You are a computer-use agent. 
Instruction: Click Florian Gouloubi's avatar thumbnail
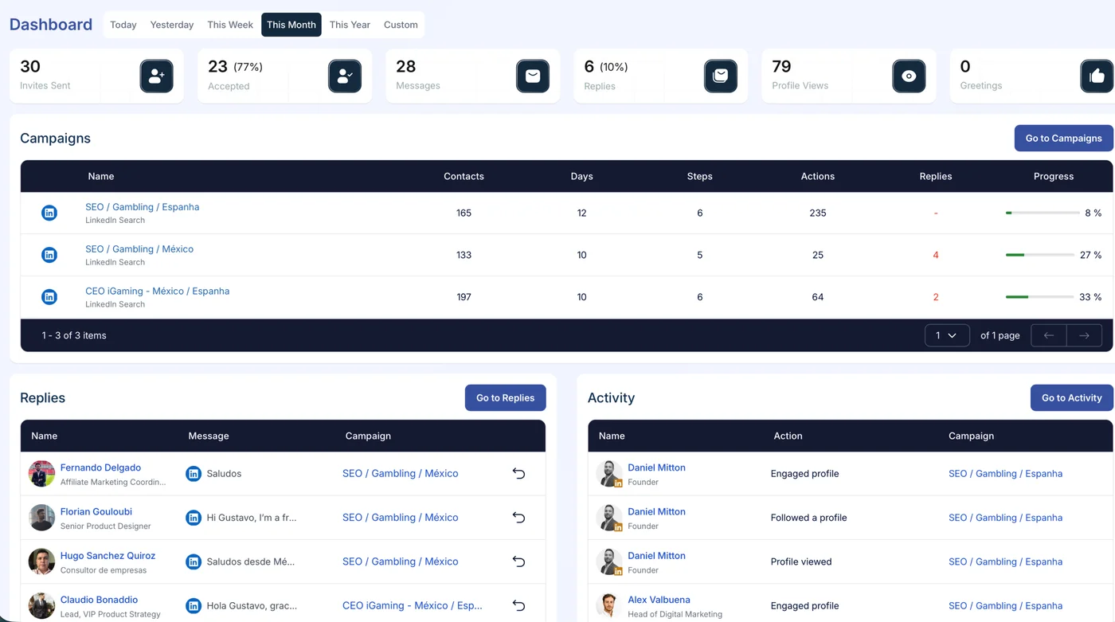click(42, 518)
